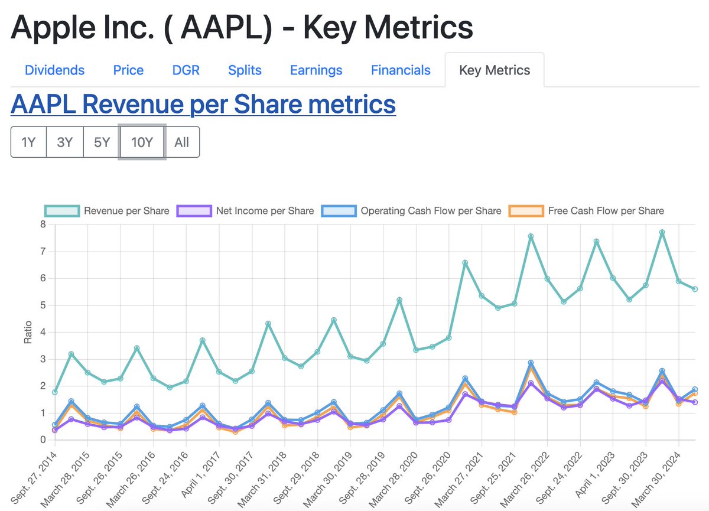Click the Net Income per Share legend label
The height and width of the screenshot is (511, 709).
click(x=265, y=211)
